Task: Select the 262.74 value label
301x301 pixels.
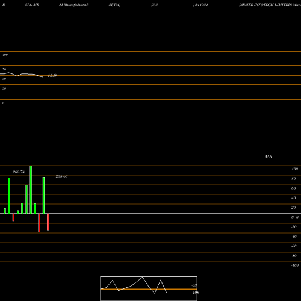Action: pyautogui.click(x=19, y=172)
